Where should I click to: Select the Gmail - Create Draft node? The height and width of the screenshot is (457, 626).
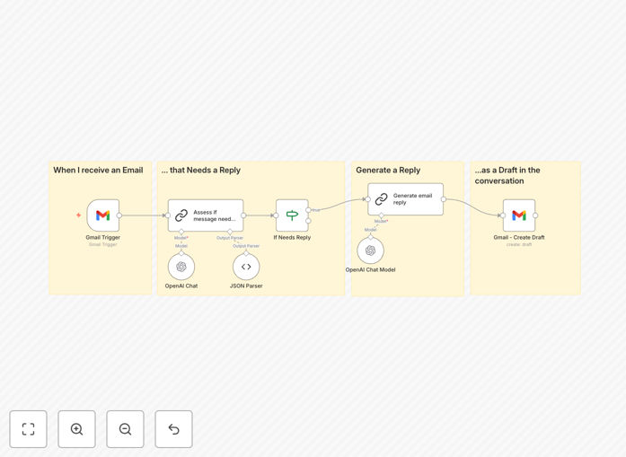[519, 215]
